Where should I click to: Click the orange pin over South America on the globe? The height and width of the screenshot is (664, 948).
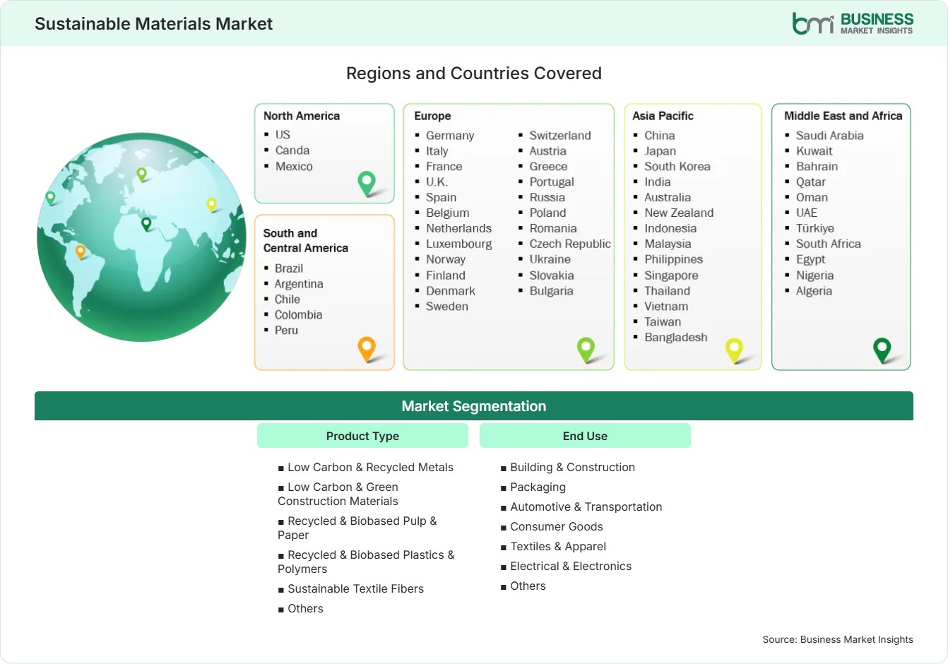81,251
